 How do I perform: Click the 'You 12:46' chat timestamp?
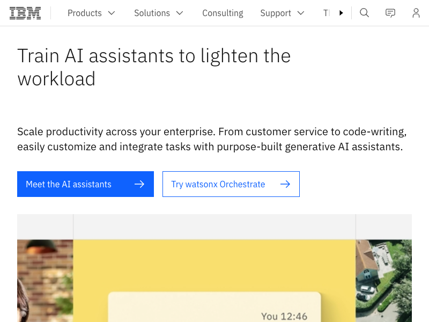click(x=284, y=317)
